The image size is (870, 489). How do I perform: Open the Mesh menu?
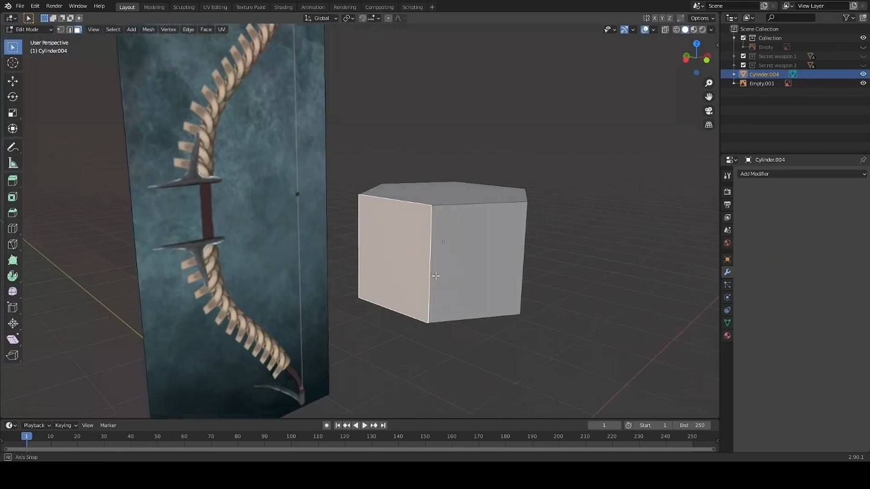(148, 29)
